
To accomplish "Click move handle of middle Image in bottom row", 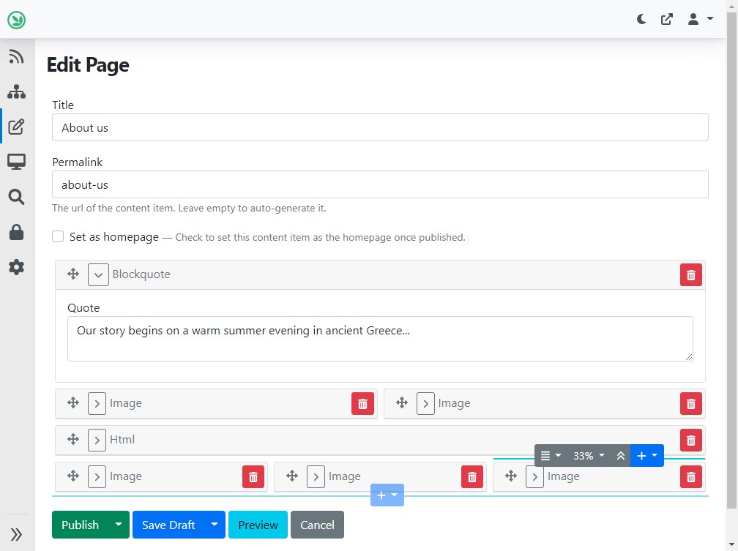I will tap(292, 476).
